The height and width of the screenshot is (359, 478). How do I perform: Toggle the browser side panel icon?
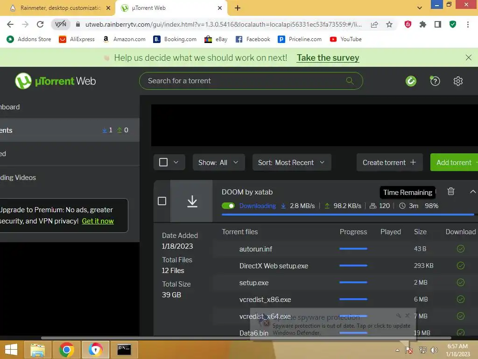tap(438, 24)
